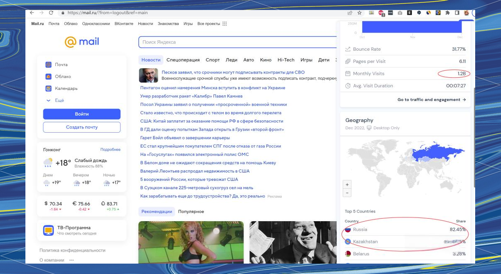This screenshot has width=501, height=274.
Task: Select the Спорт news tab
Action: [213, 60]
